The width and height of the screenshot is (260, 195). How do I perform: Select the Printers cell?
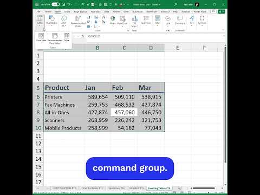pos(64,97)
